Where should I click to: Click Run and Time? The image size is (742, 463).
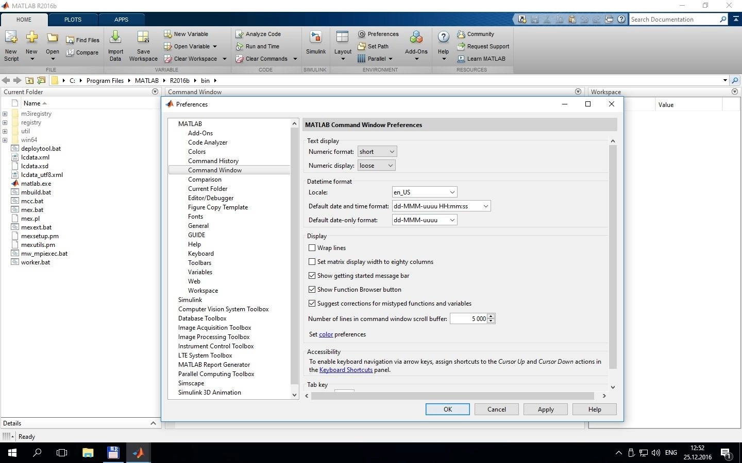258,46
